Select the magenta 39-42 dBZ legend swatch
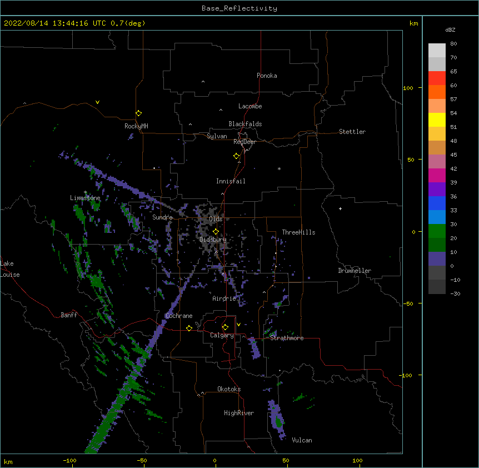Image resolution: width=479 pixels, height=468 pixels. click(437, 175)
